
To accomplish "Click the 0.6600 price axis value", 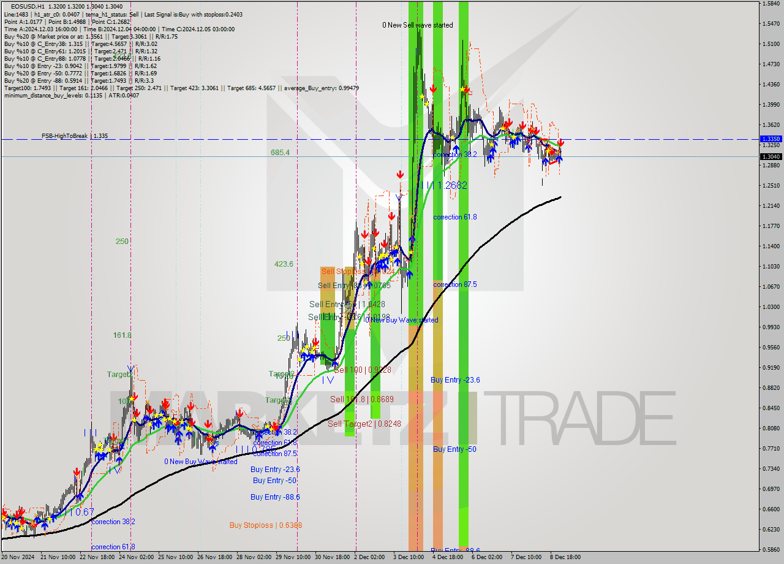I will 770,509.
